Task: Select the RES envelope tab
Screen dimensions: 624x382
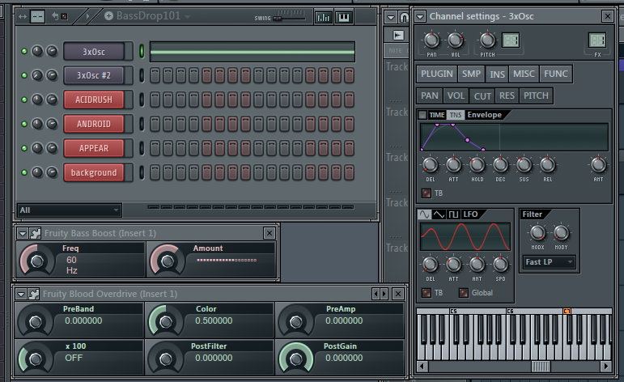Action: point(507,95)
